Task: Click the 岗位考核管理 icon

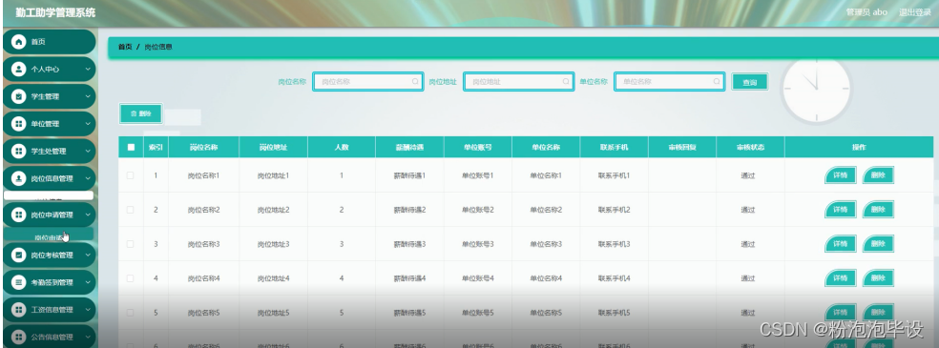Action: 19,255
